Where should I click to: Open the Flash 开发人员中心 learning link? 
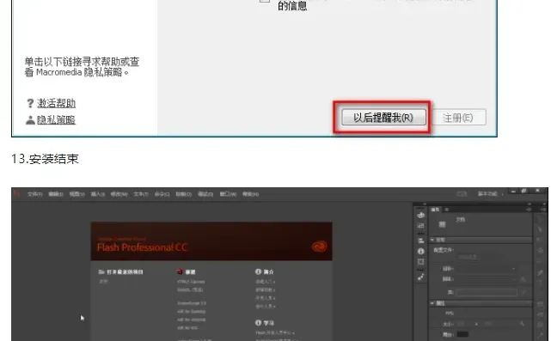[275, 332]
